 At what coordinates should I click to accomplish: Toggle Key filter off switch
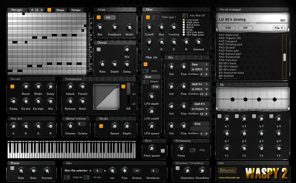click(x=185, y=15)
